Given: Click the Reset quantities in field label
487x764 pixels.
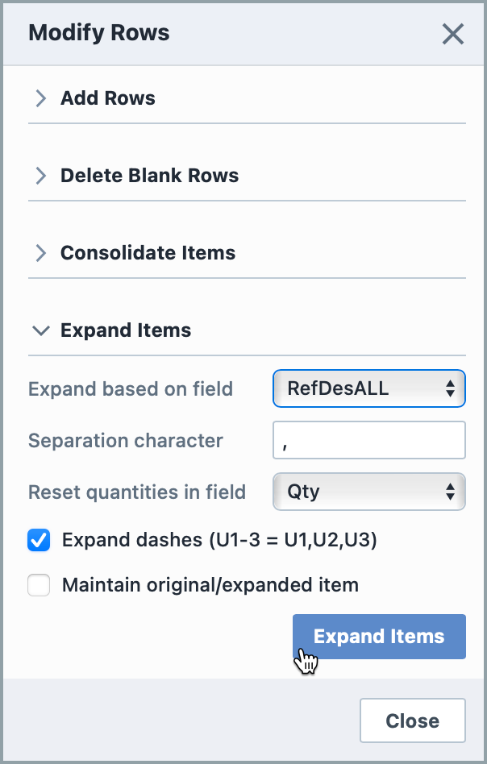Looking at the screenshot, I should click(137, 492).
